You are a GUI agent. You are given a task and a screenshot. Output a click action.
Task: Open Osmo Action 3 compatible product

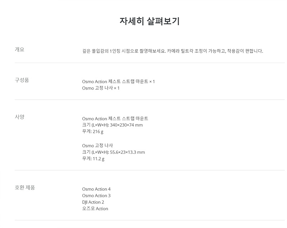point(96,195)
